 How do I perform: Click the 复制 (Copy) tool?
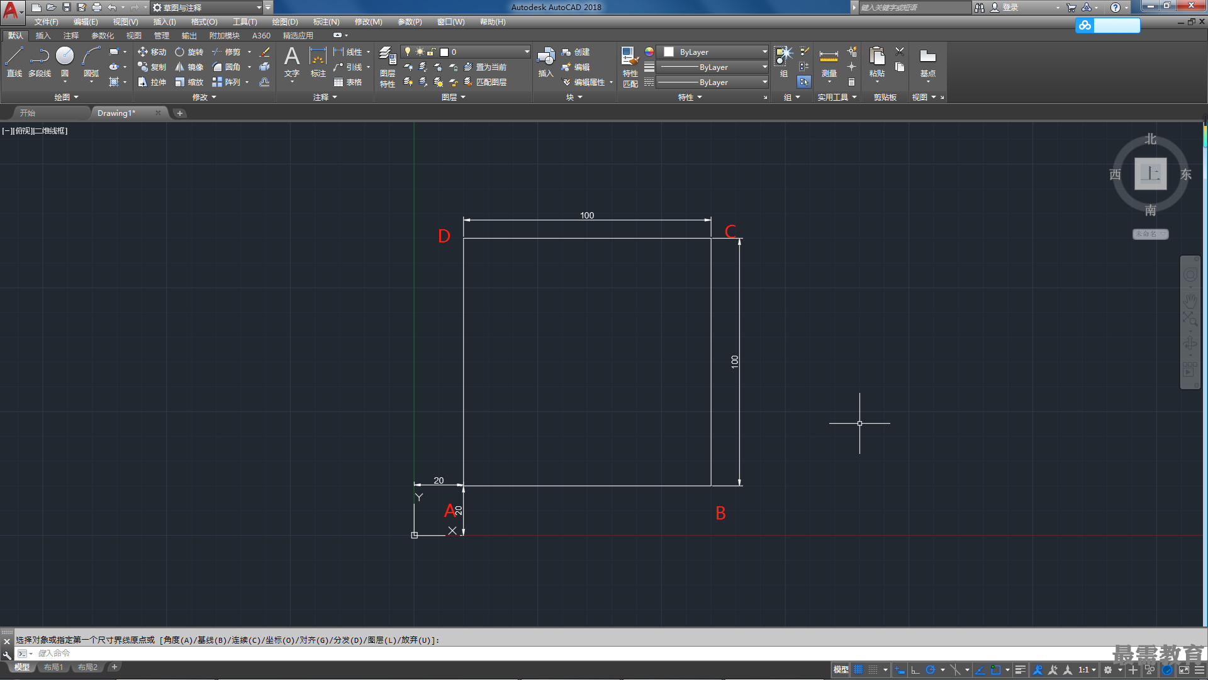point(152,67)
